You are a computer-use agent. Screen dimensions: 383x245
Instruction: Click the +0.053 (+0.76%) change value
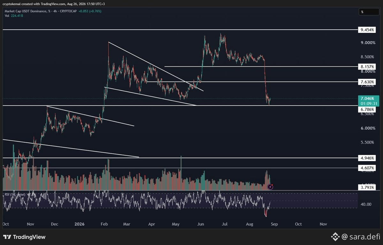[x=90, y=11]
